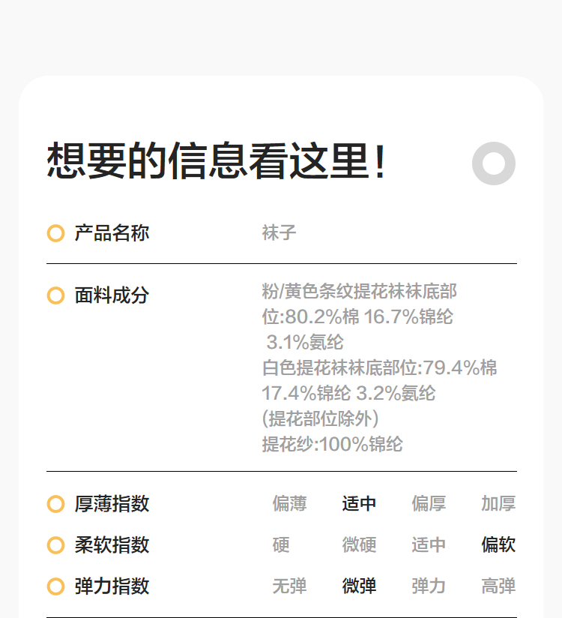Choose 高弹 elasticity option
This screenshot has height=618, width=562.
498,586
